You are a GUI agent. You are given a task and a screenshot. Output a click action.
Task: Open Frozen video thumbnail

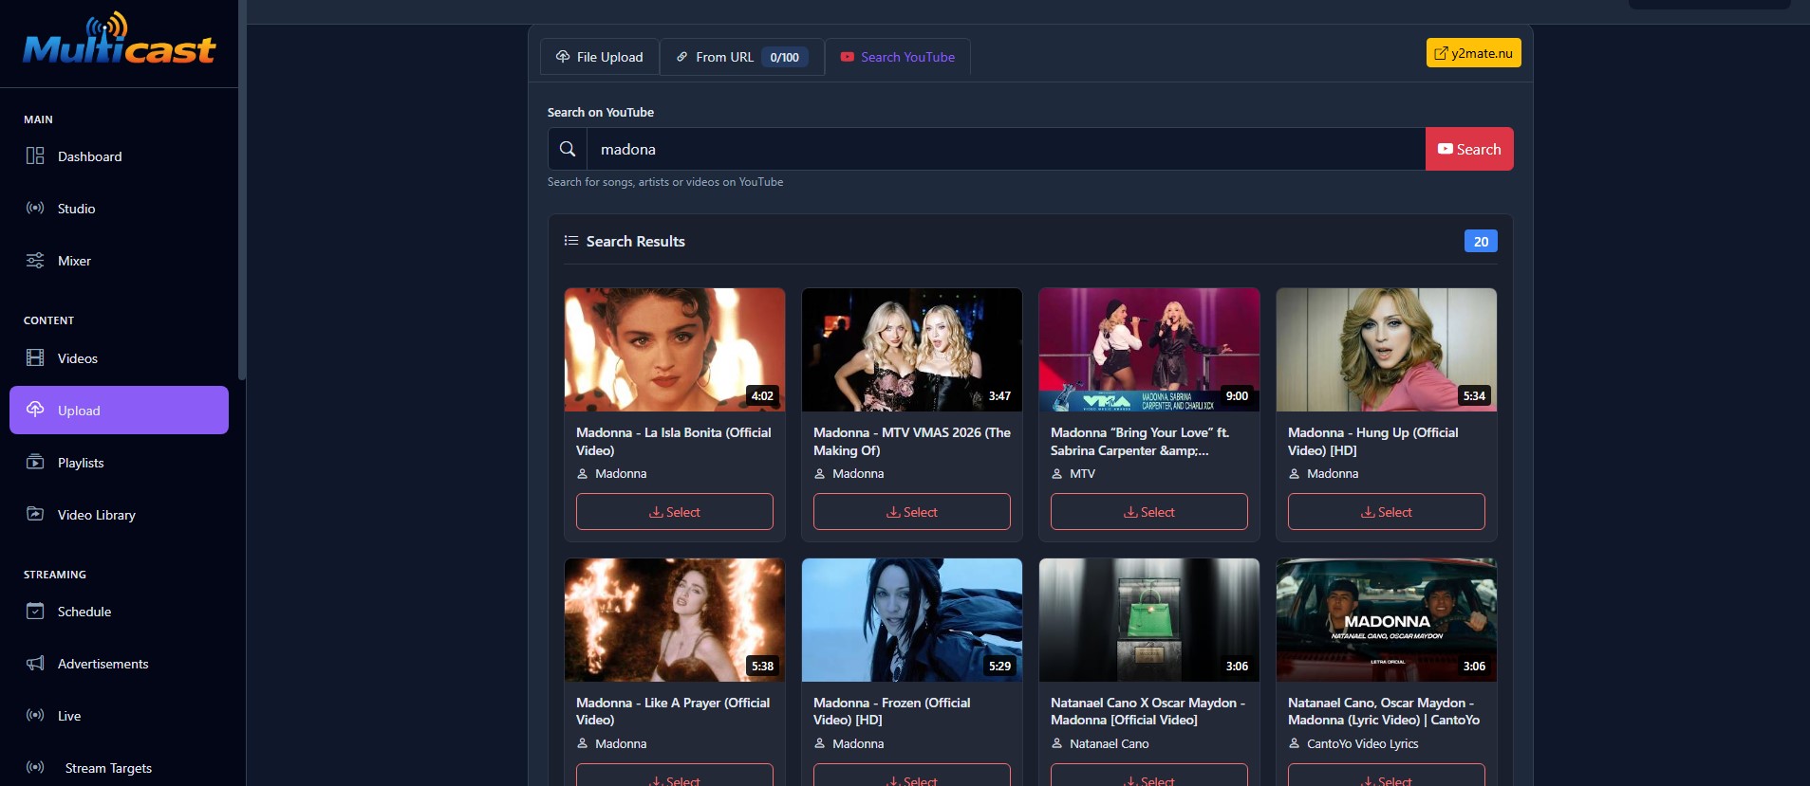coord(912,620)
